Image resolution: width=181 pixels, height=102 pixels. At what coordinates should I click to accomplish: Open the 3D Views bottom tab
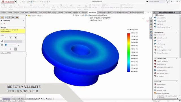21,99
